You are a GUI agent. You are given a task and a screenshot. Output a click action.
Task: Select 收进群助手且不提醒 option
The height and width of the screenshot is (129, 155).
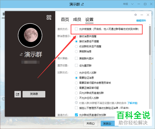(x=76, y=46)
